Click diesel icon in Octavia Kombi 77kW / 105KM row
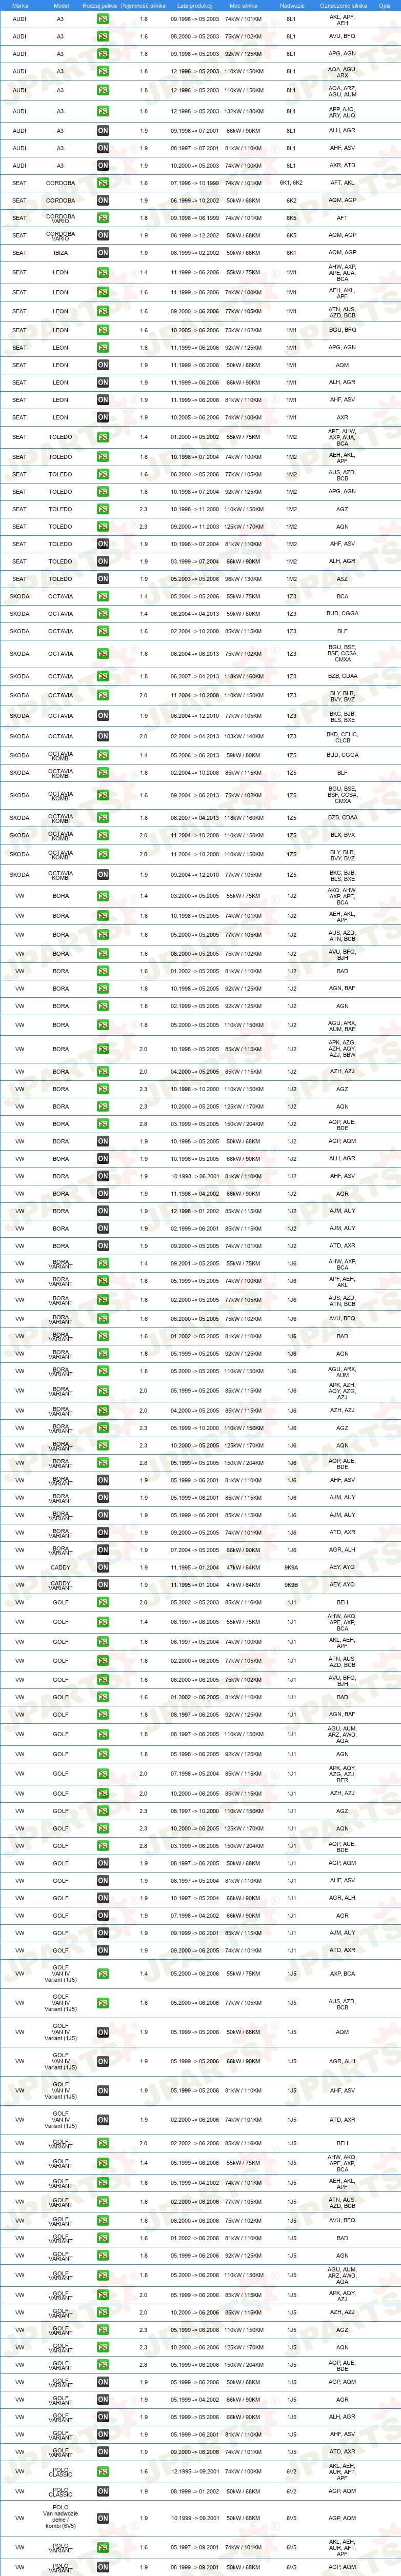This screenshot has width=401, height=2576. pos(103,875)
